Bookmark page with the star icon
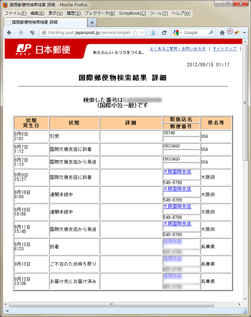The image size is (251, 317). point(135,33)
